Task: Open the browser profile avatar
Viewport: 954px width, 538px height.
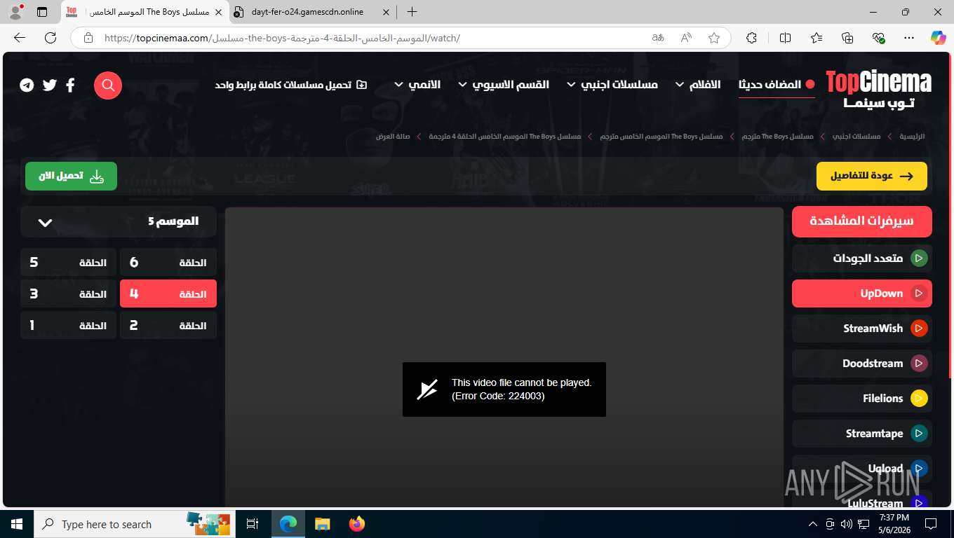Action: pos(15,12)
